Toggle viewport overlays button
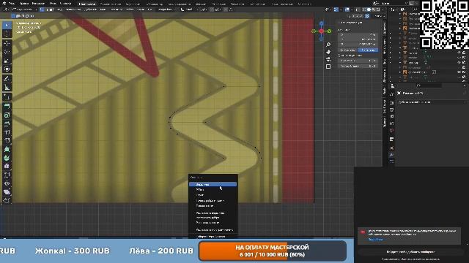469x263 pixels. (347, 9)
